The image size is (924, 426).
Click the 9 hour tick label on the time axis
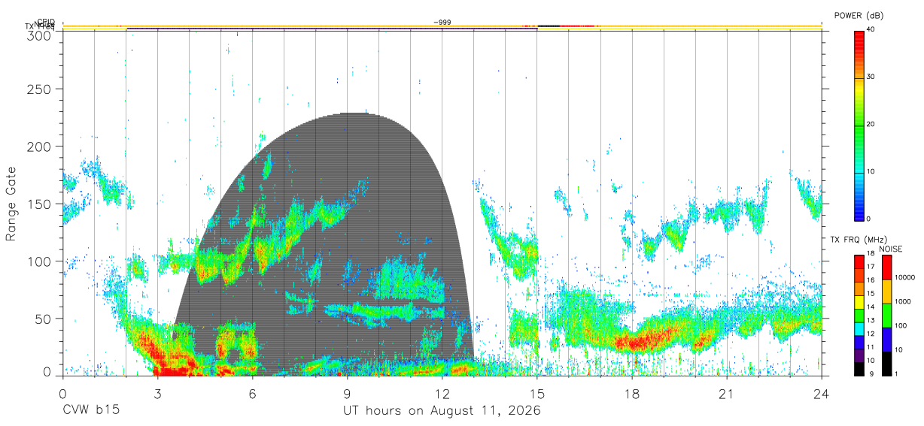[347, 393]
